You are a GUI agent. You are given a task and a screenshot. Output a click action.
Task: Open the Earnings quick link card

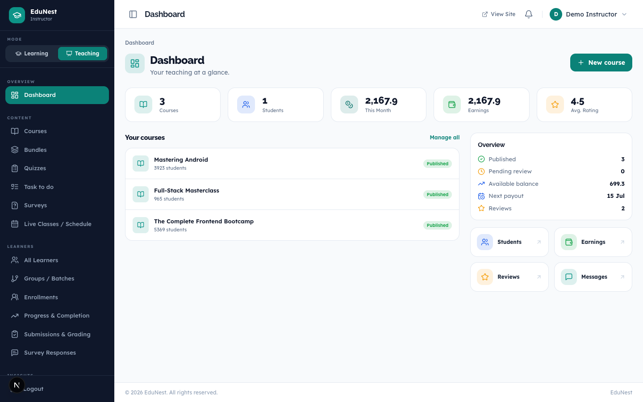tap(593, 242)
